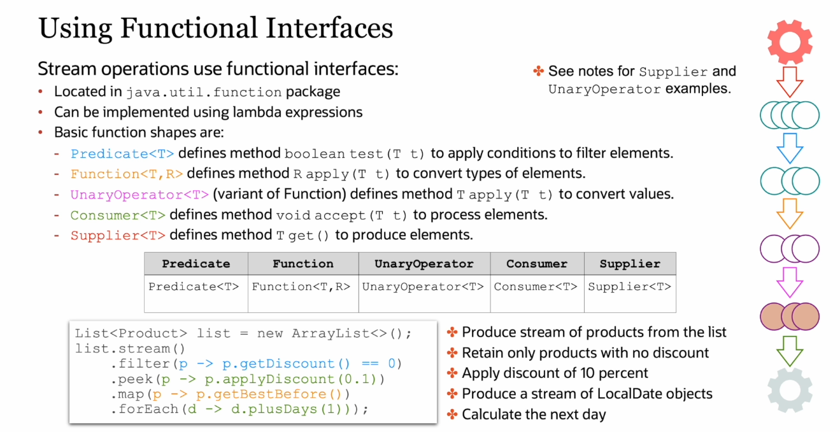Click the 'Predicate<T>' cell in the table body
The height and width of the screenshot is (432, 840).
tap(196, 293)
